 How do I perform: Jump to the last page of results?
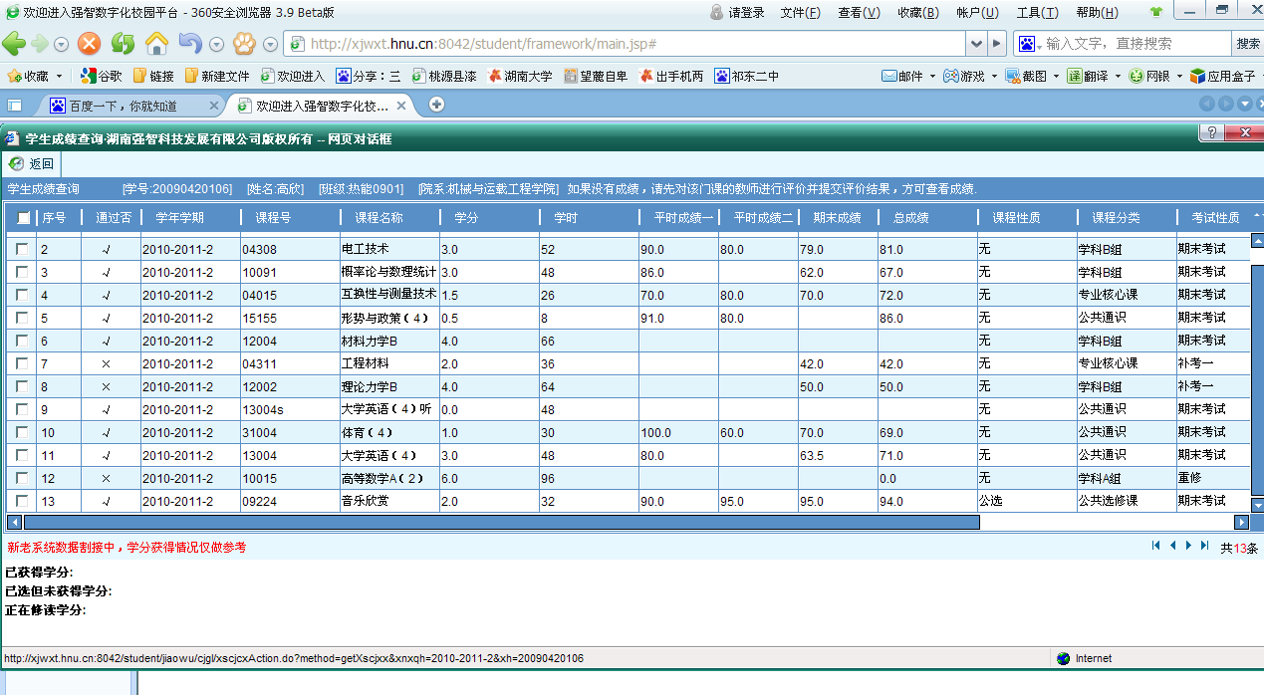1204,546
